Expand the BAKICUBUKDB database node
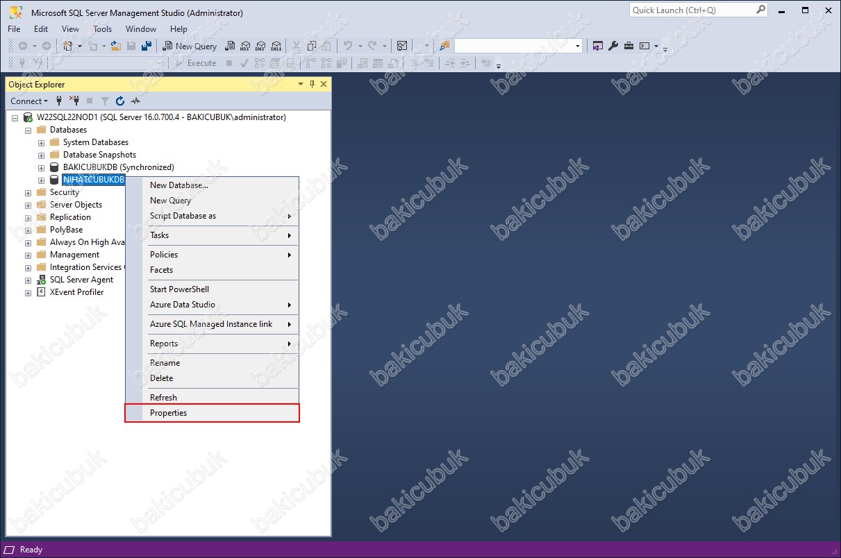841x558 pixels. 41,168
